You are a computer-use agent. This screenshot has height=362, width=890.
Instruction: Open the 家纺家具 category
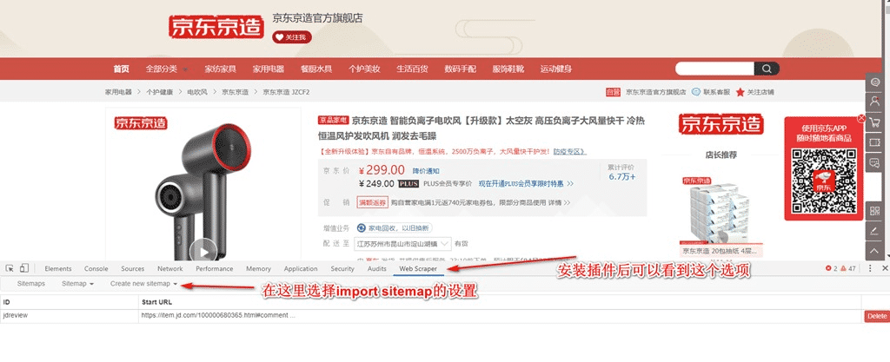point(220,69)
